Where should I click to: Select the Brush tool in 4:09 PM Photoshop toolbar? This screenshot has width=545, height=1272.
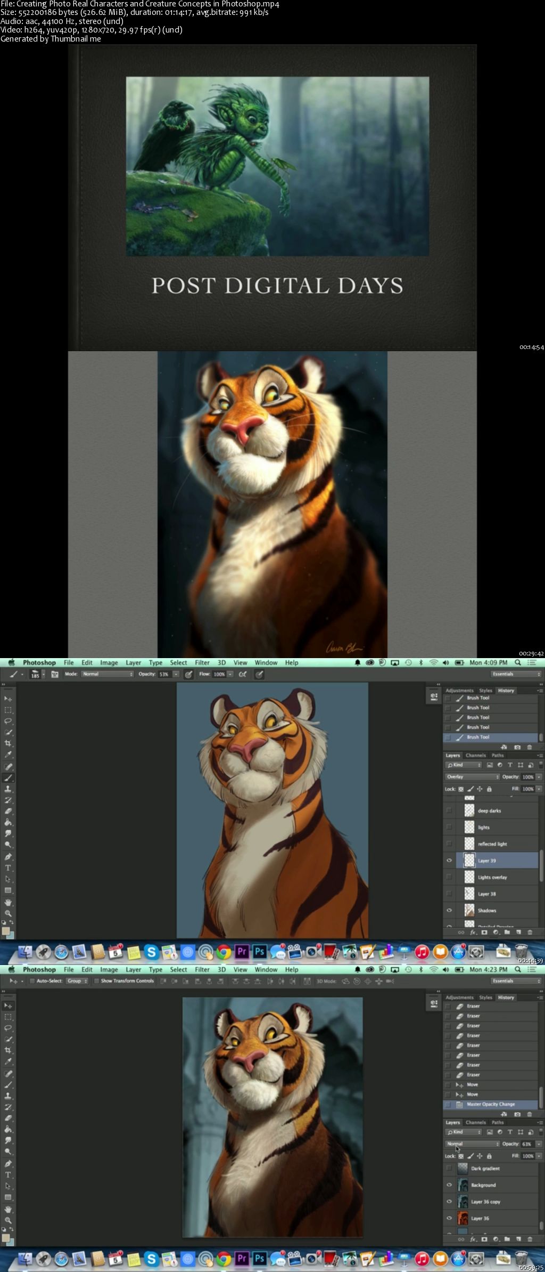tap(8, 778)
